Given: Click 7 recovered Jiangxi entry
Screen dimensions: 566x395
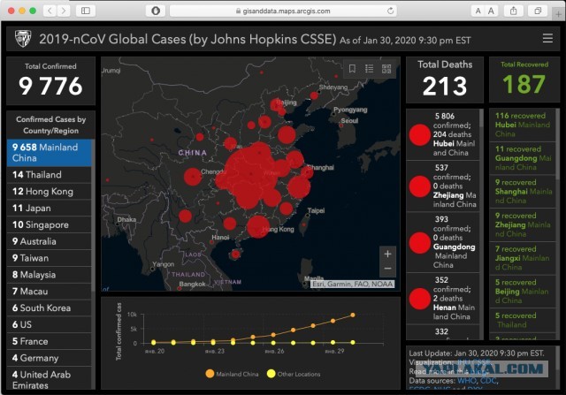Looking at the screenshot, I should [x=523, y=258].
